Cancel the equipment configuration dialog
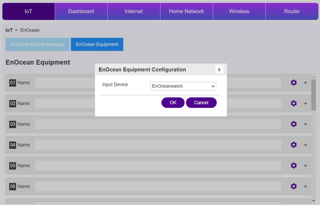This screenshot has height=205, width=320. click(x=201, y=102)
